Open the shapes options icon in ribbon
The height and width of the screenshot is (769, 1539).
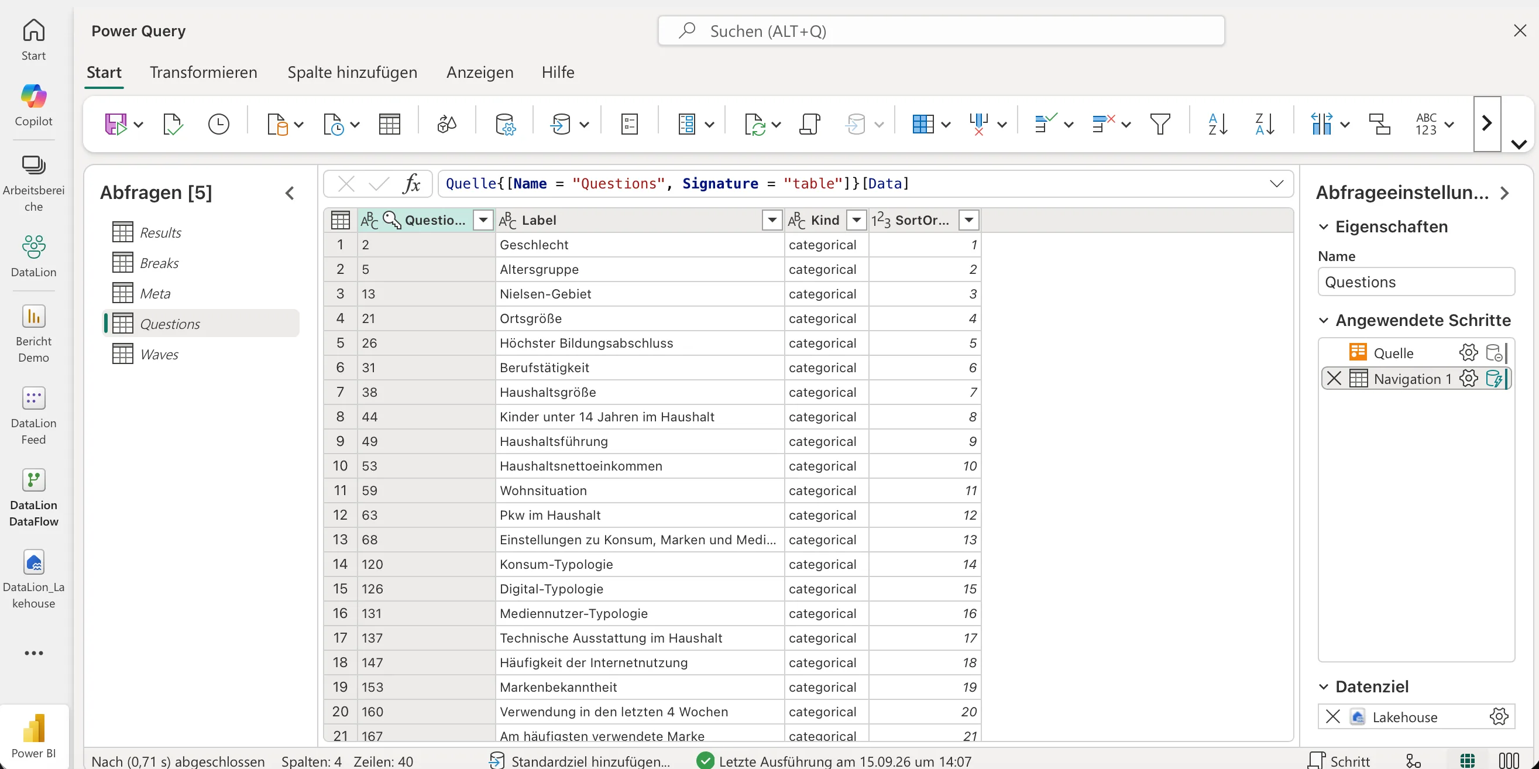point(447,124)
